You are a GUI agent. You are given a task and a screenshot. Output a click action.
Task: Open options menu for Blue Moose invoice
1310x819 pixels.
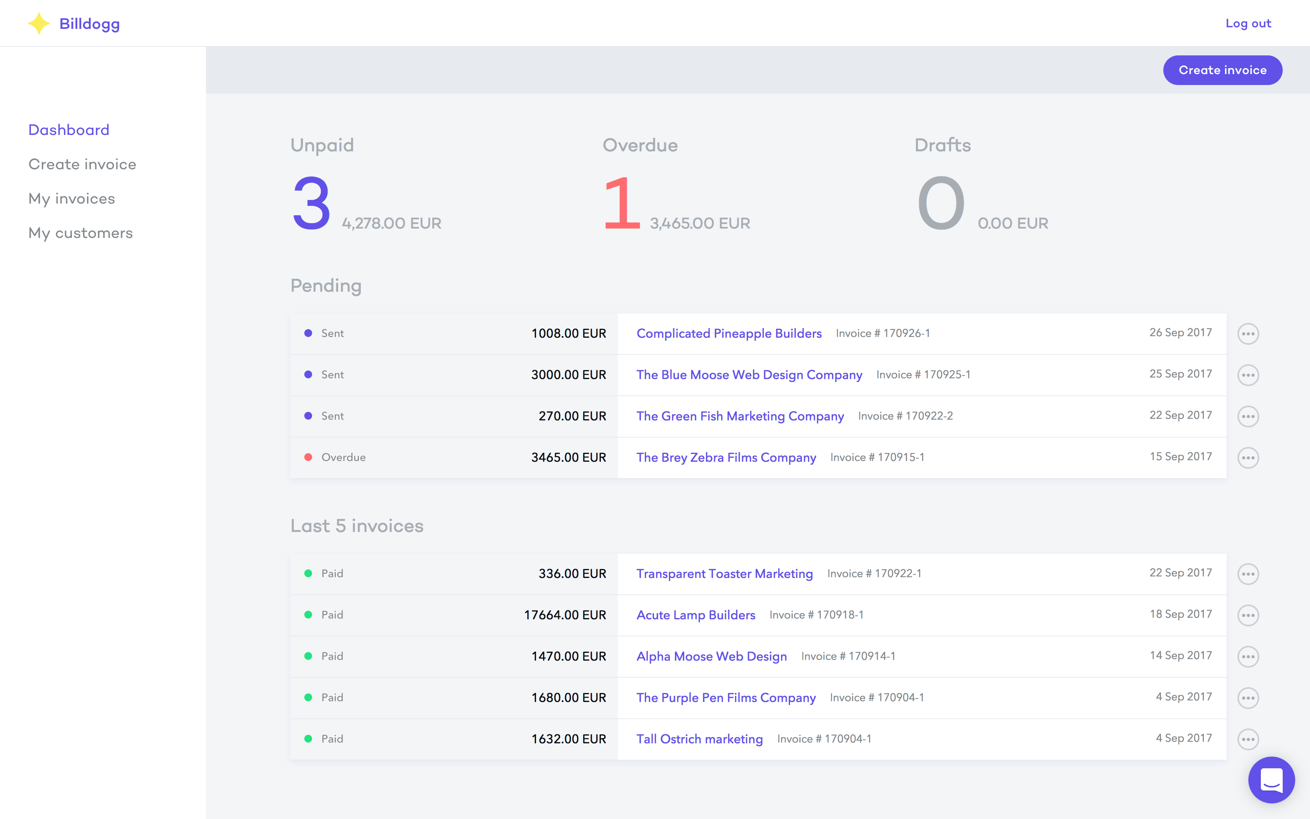(1248, 375)
